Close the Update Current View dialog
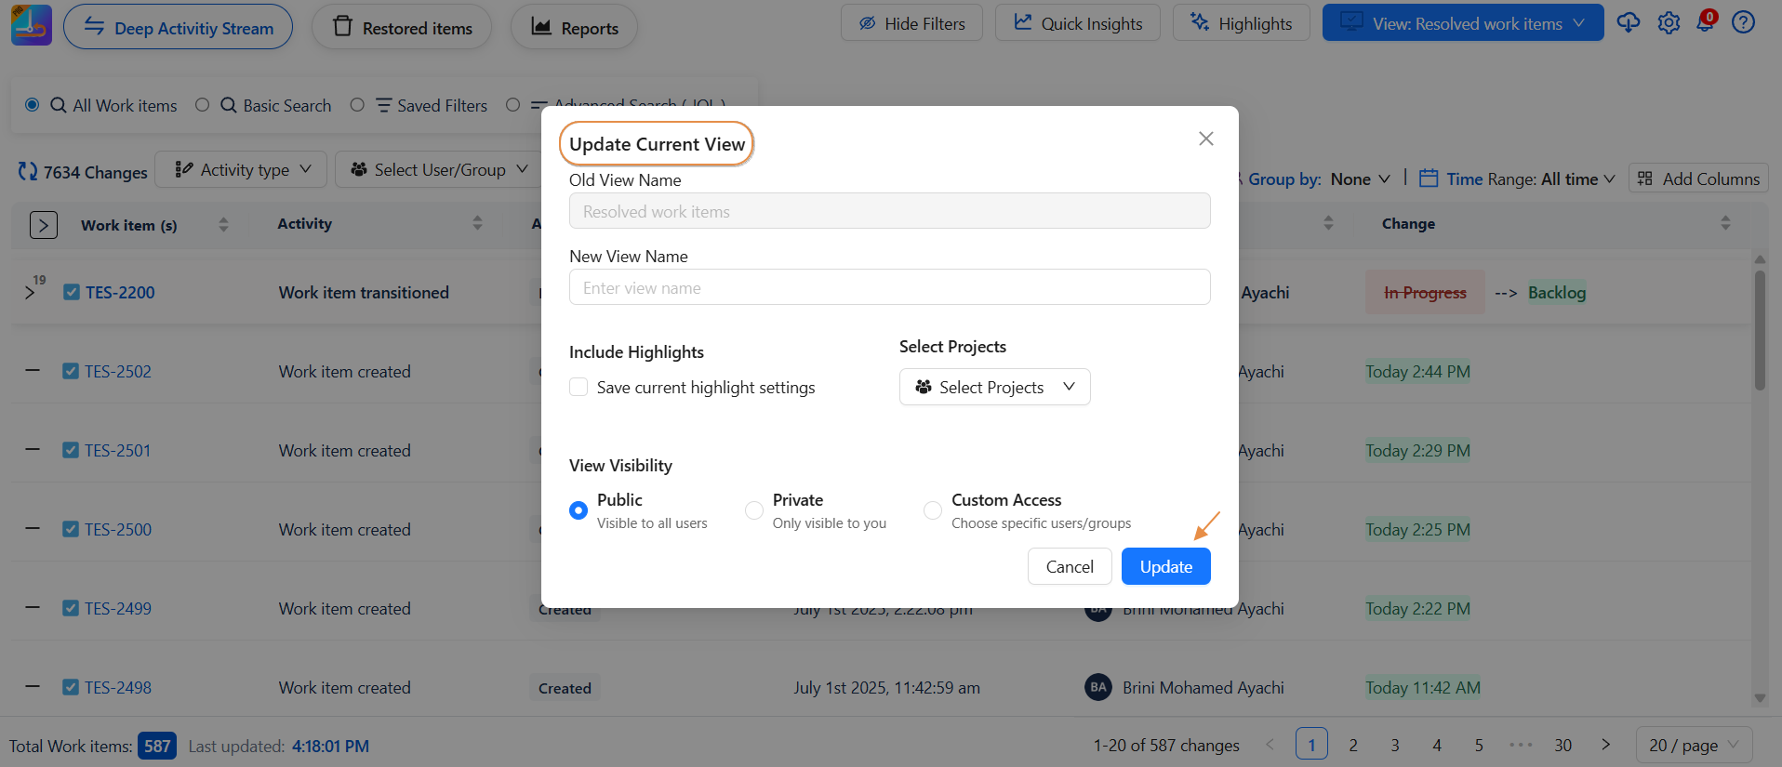 tap(1205, 139)
